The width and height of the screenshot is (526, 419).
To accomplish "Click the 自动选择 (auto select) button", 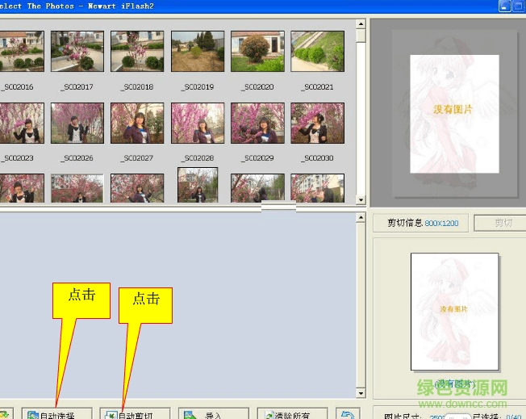I will pyautogui.click(x=56, y=414).
